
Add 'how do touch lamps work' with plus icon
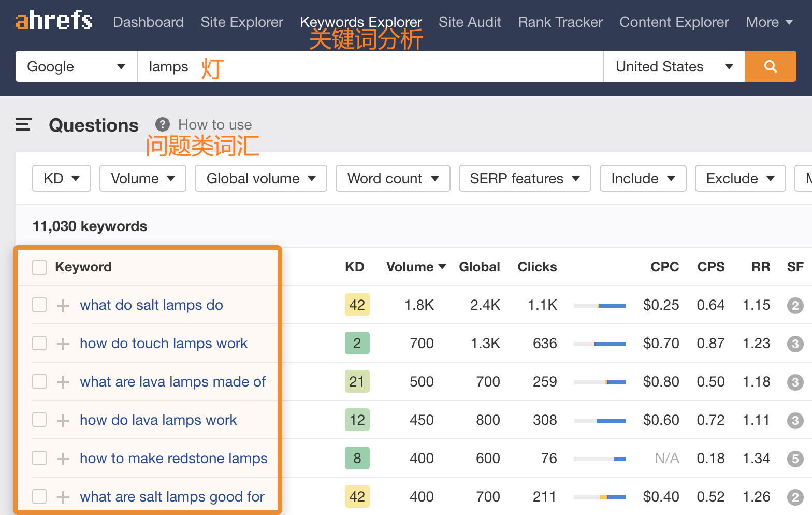coord(63,344)
